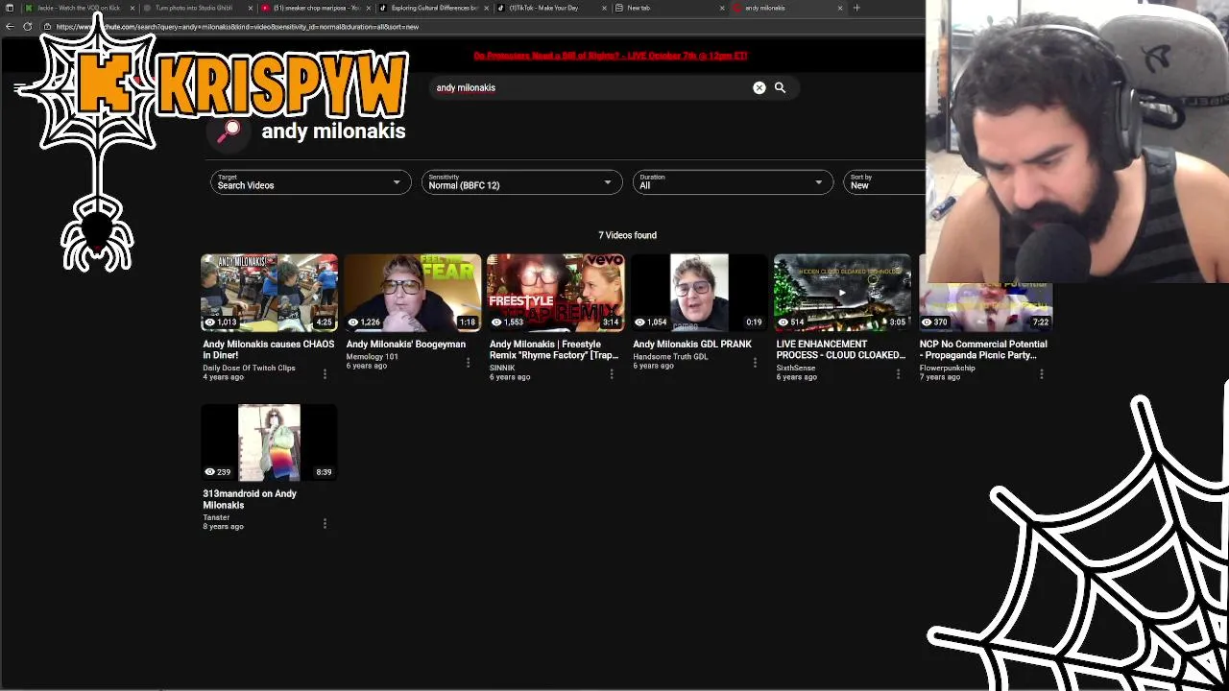Image resolution: width=1229 pixels, height=691 pixels.
Task: Open options menu for LIVE ENHANCEMENT PROCESS video
Action: coord(899,373)
